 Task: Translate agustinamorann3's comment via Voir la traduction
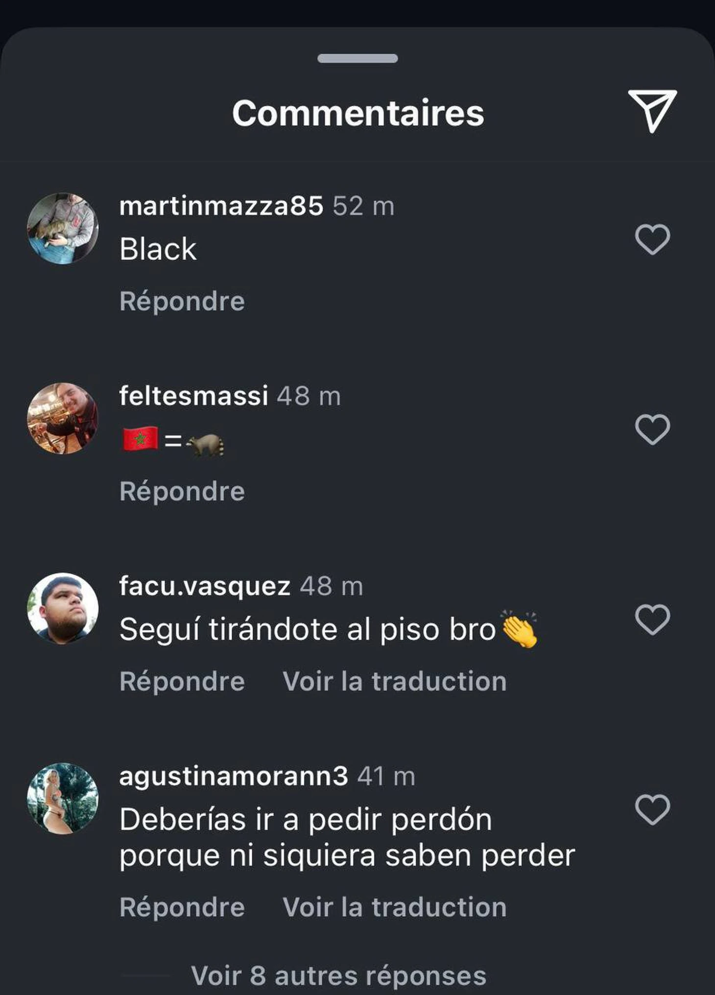tap(395, 907)
